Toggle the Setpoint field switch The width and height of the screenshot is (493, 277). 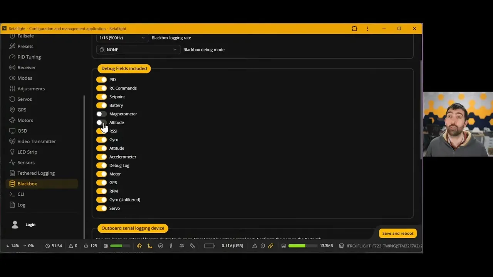(102, 97)
